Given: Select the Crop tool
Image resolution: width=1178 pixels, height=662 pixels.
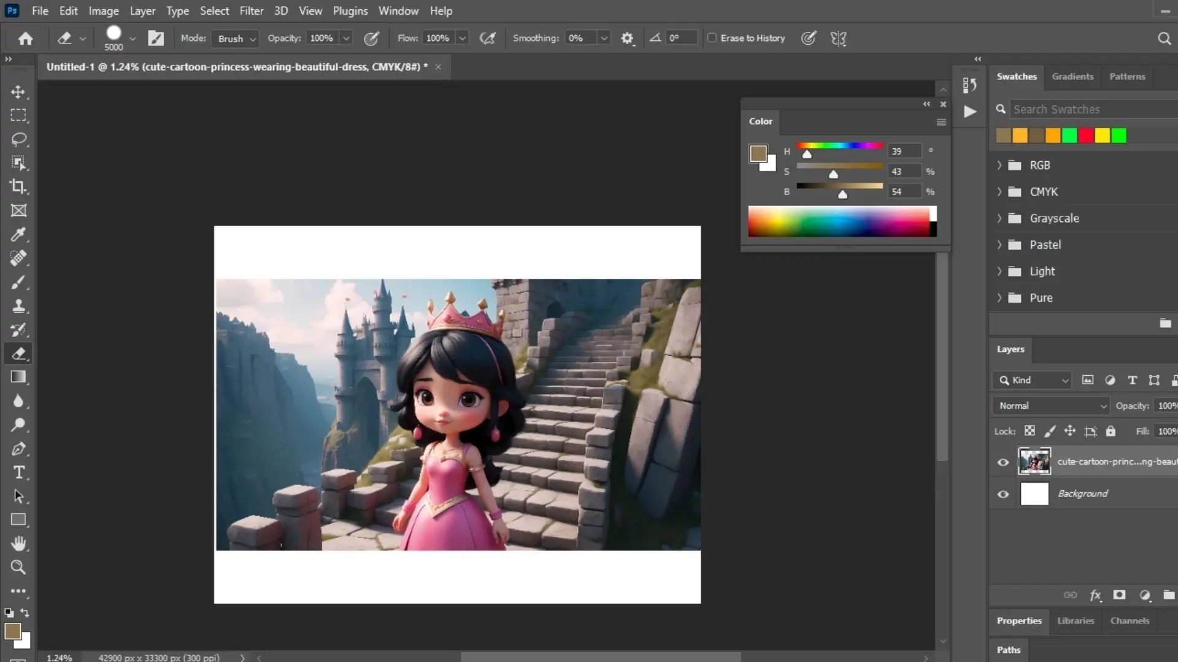Looking at the screenshot, I should [x=18, y=186].
